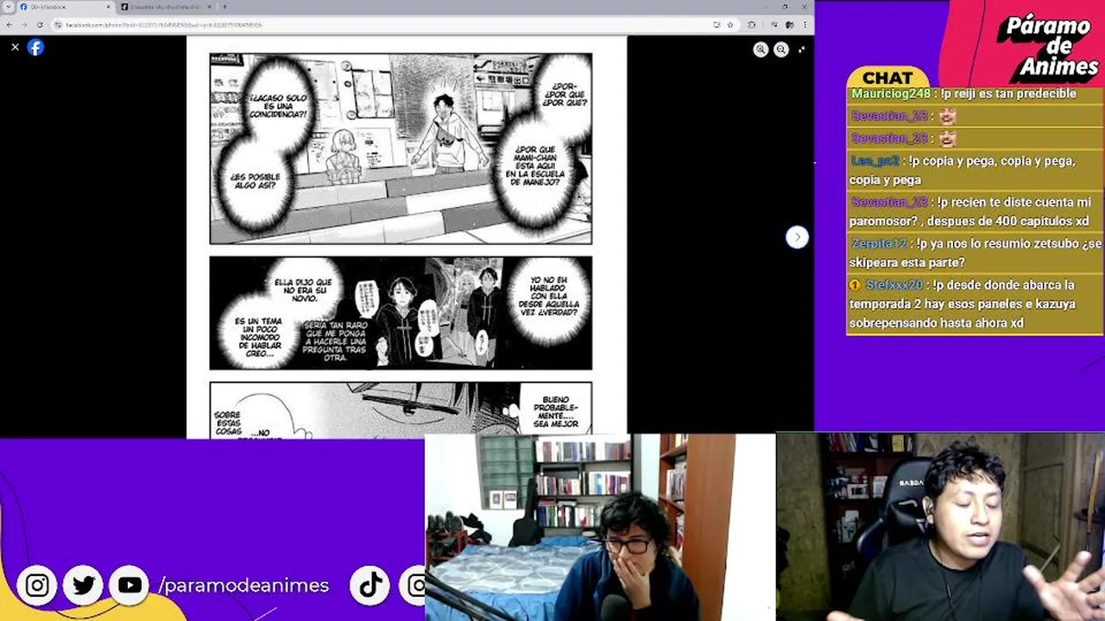
Task: Go forward in browser history
Action: tap(24, 25)
